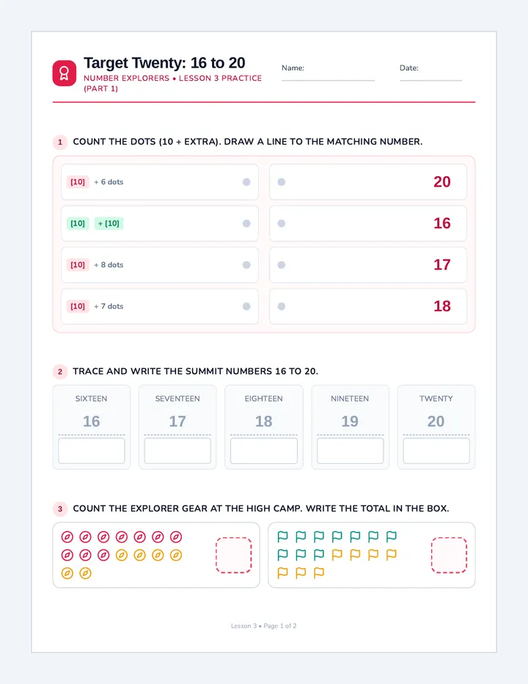Click the Date field line
This screenshot has width=528, height=684.
[430, 80]
